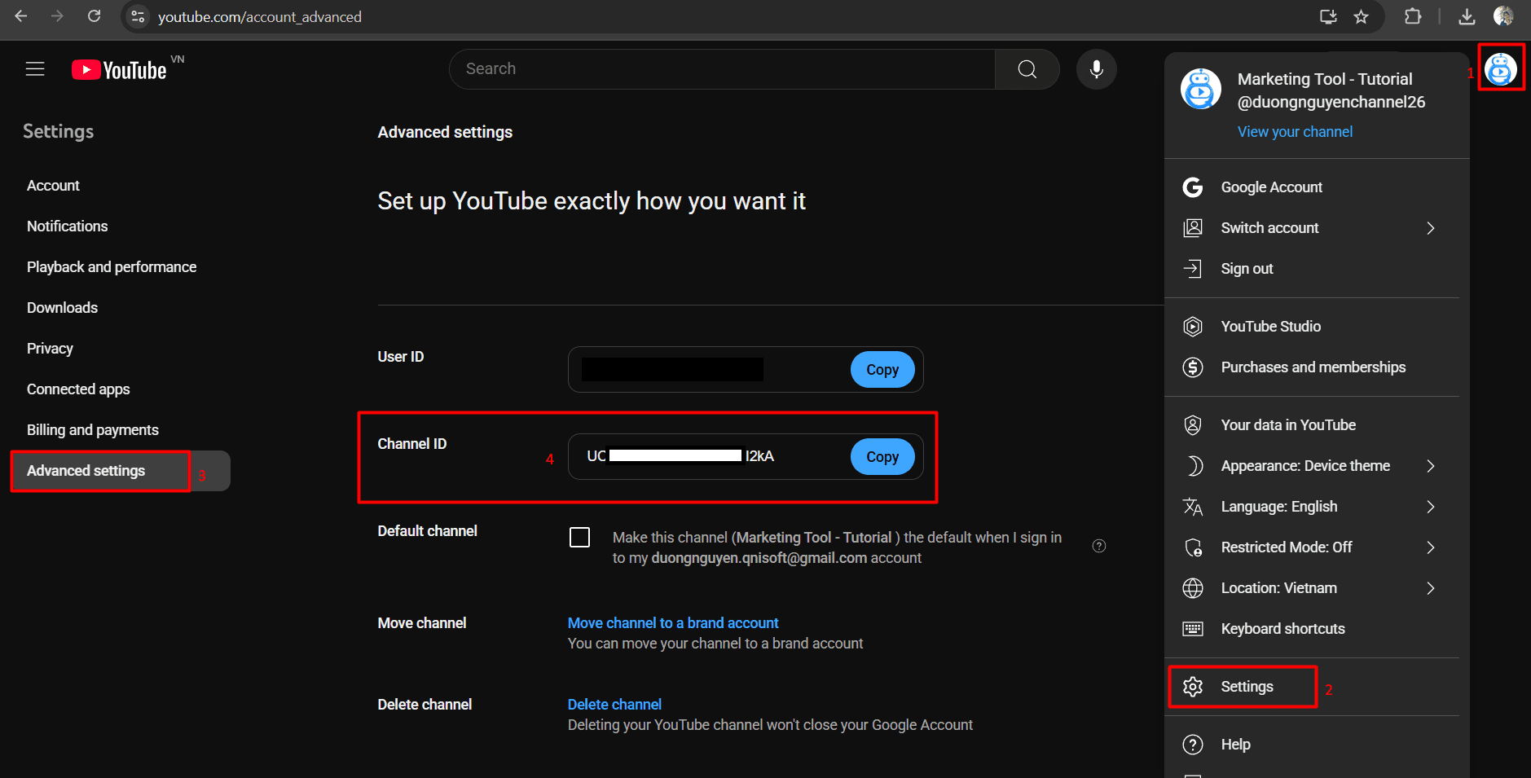Click the browser address bar URL
Screen dimensions: 1531x778
[x=259, y=17]
